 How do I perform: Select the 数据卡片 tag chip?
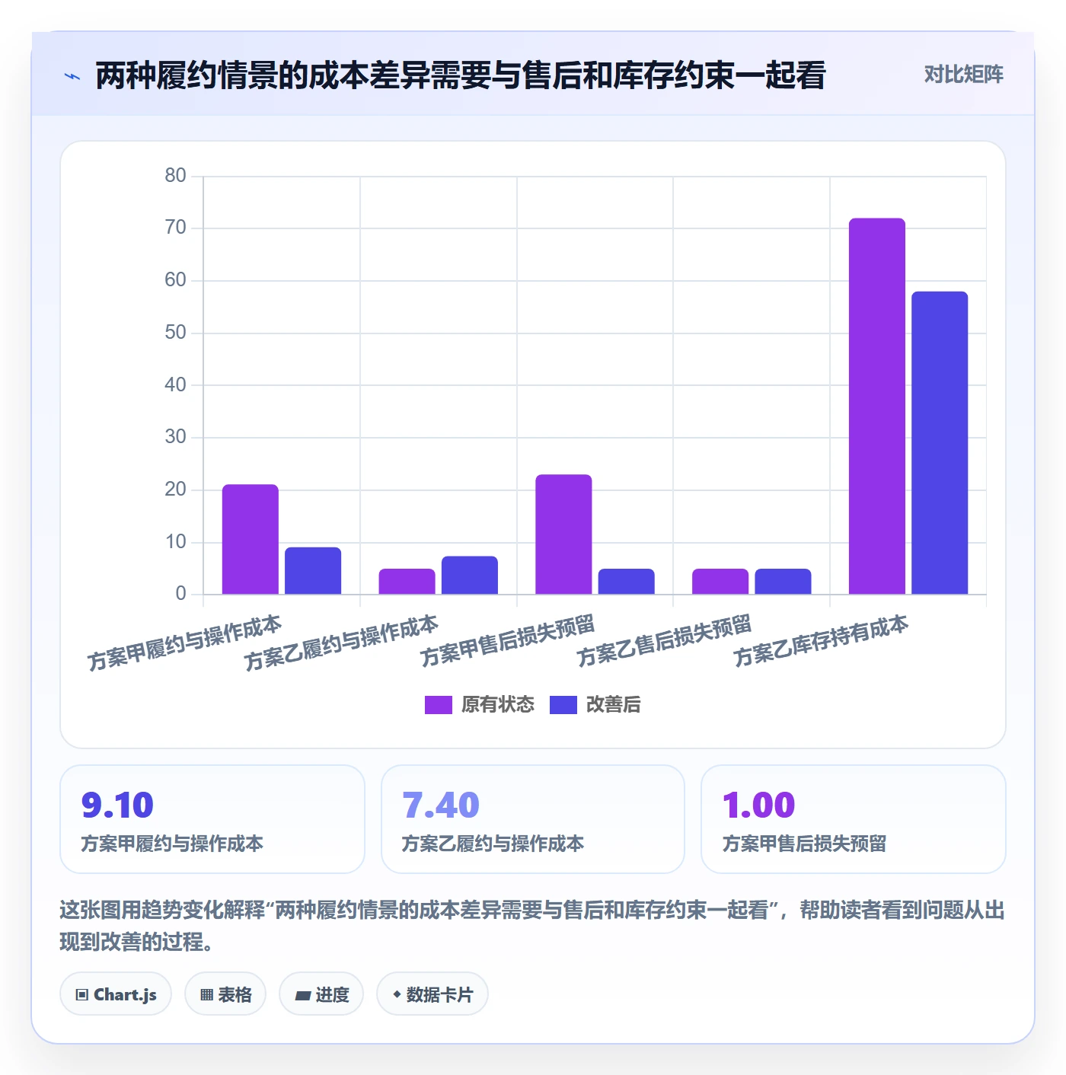point(432,994)
